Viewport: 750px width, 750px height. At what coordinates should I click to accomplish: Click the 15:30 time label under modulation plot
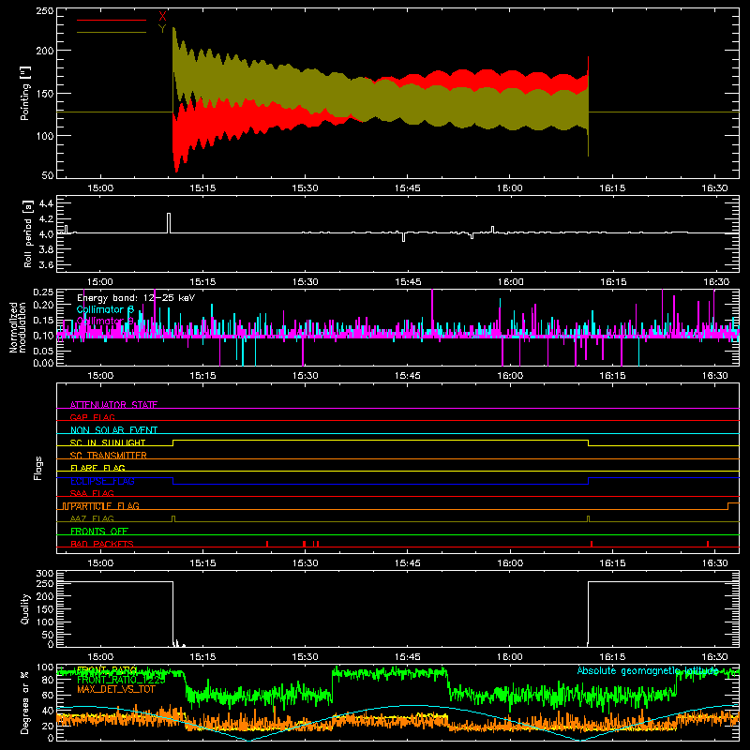306,376
